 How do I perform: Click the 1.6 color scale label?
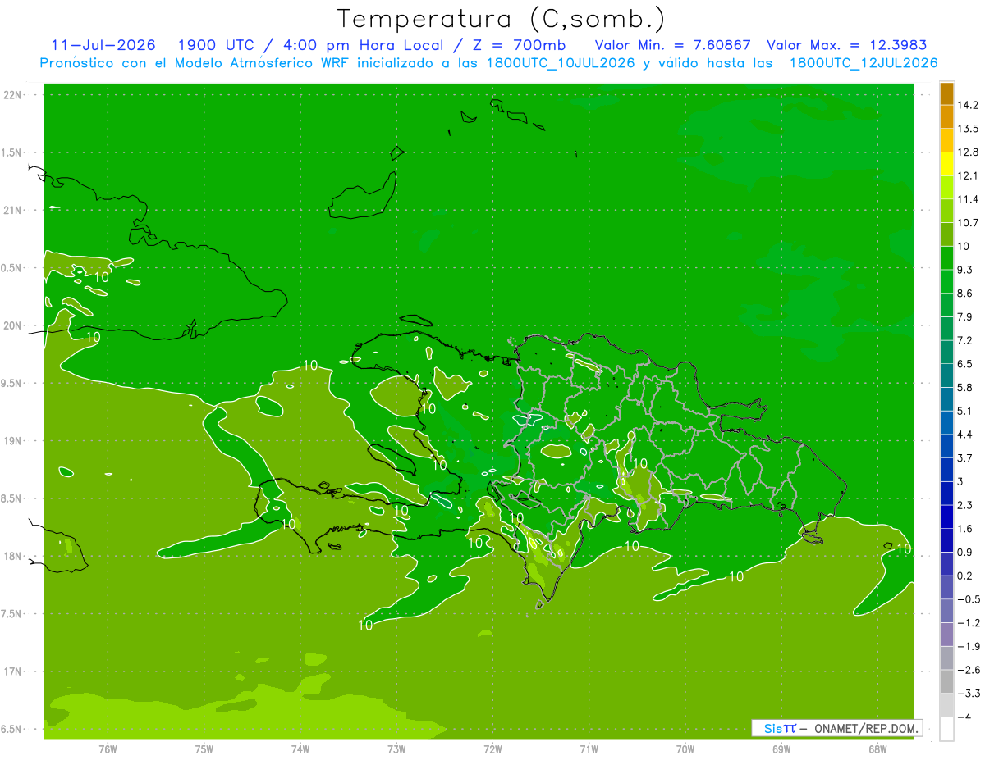[965, 528]
